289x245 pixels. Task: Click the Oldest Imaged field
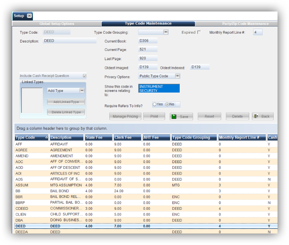[x=148, y=67]
